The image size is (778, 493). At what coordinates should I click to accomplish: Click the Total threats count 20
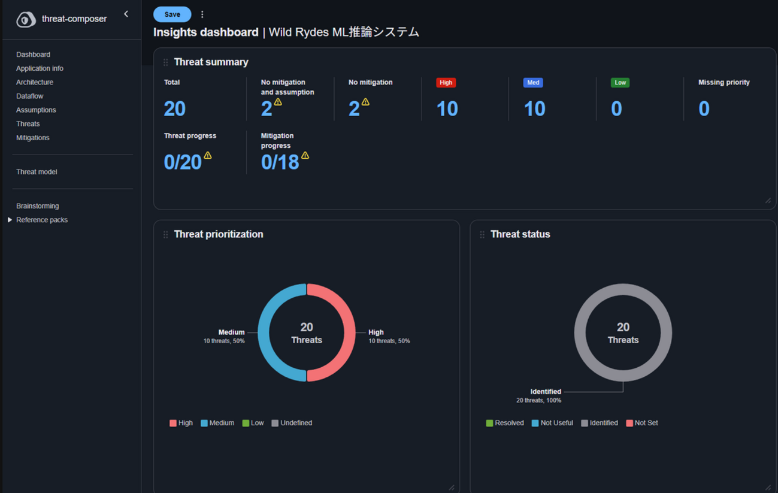pyautogui.click(x=175, y=108)
